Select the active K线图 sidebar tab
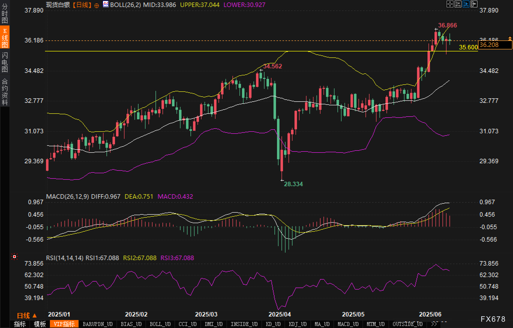This screenshot has width=513, height=328. pos(5,37)
